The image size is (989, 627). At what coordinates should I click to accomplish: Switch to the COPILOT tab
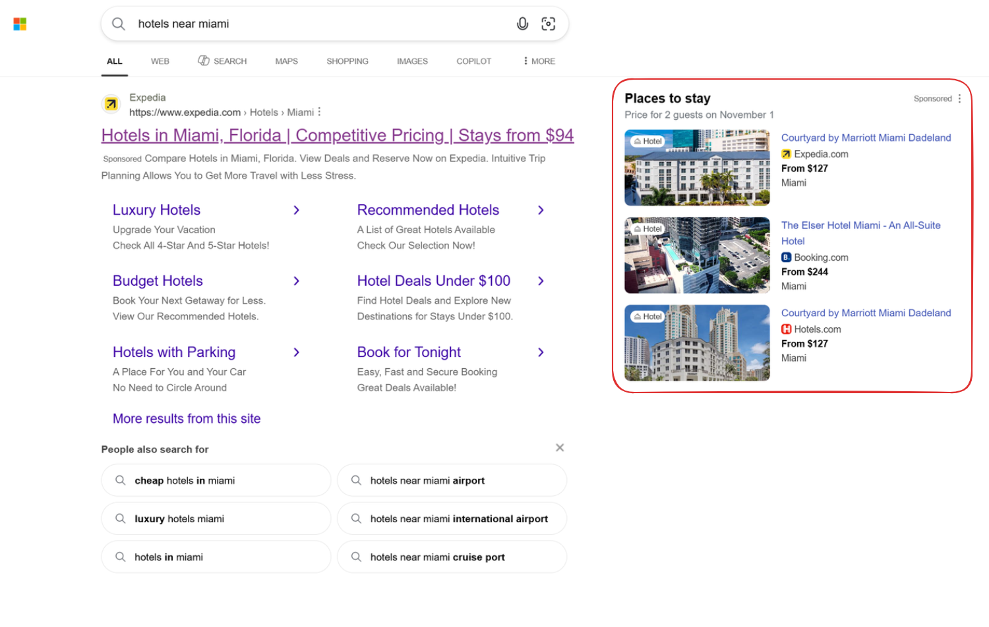[x=474, y=61]
